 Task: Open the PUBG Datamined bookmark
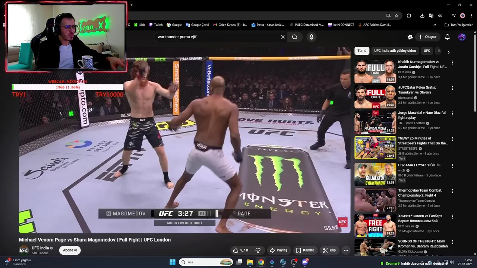(x=306, y=25)
